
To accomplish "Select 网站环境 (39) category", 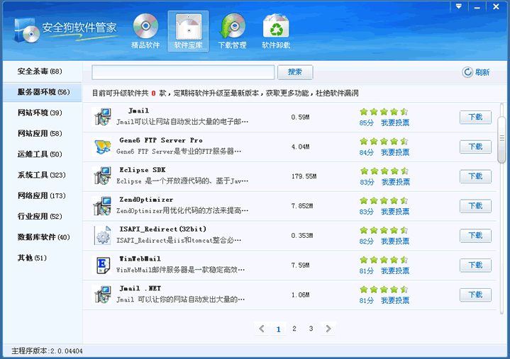I will pyautogui.click(x=40, y=113).
